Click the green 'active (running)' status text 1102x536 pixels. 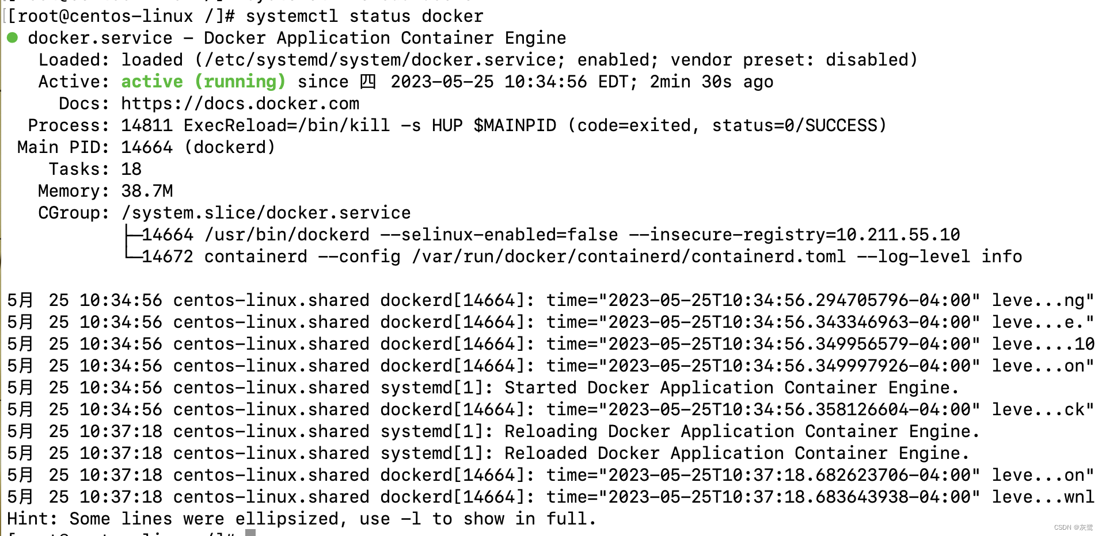[x=203, y=82]
